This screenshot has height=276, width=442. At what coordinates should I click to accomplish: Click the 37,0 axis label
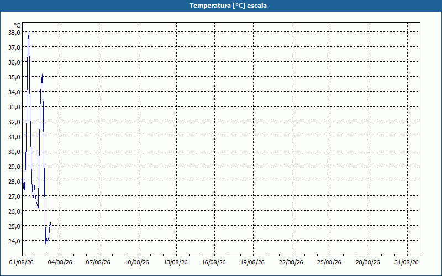tap(14, 47)
